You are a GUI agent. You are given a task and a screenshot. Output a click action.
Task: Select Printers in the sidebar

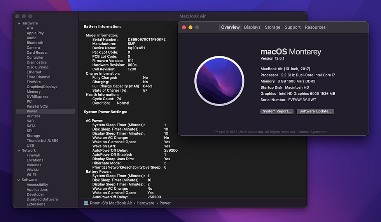click(x=33, y=116)
